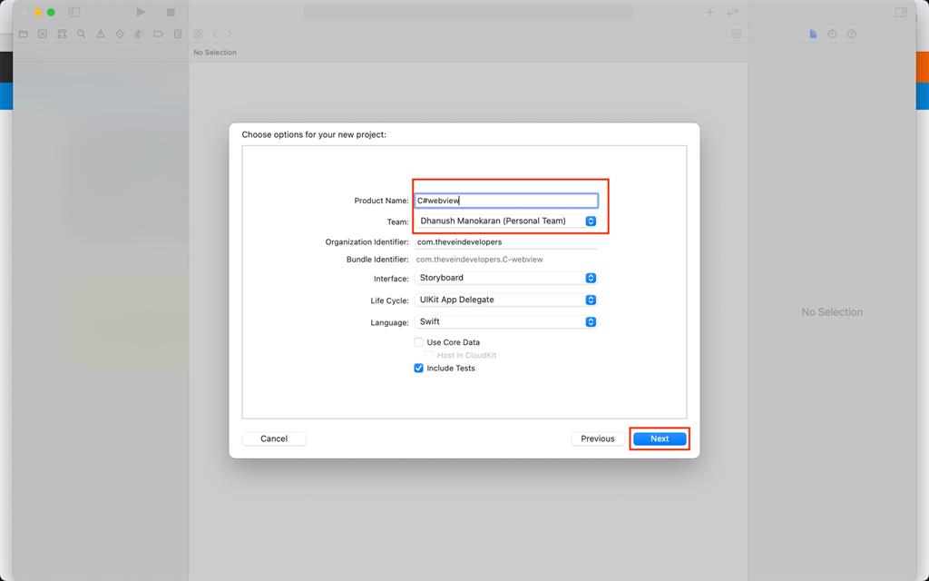
Task: Open the Report navigator list icon
Action: 176,34
